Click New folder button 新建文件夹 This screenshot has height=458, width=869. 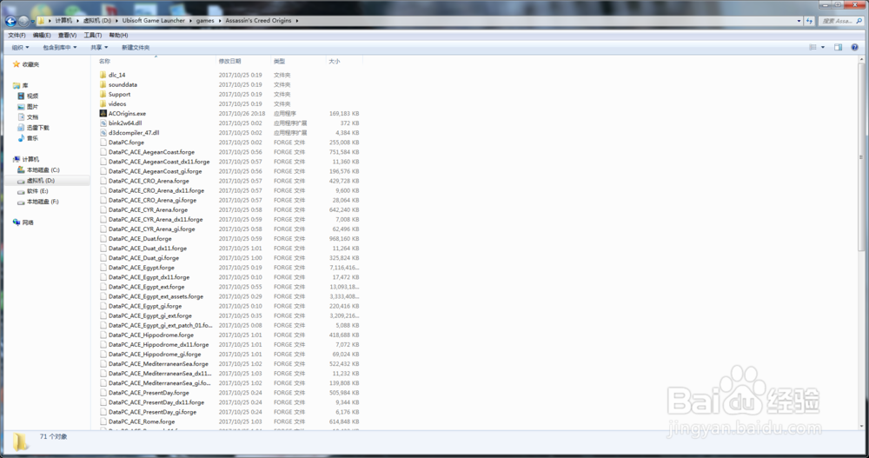[136, 48]
